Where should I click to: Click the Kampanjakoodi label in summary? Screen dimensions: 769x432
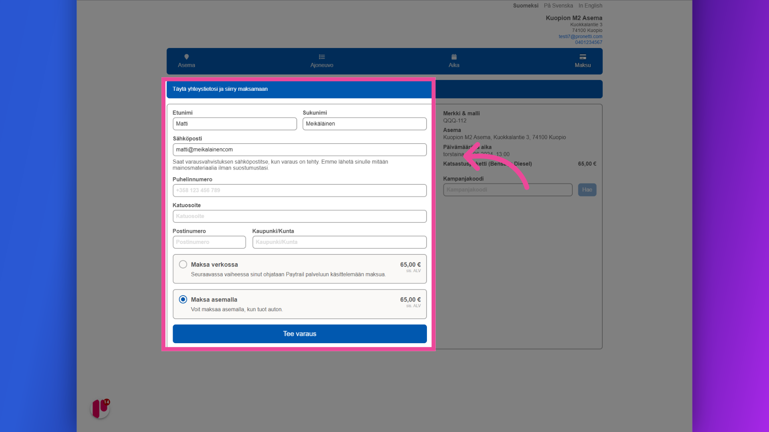coord(463,179)
